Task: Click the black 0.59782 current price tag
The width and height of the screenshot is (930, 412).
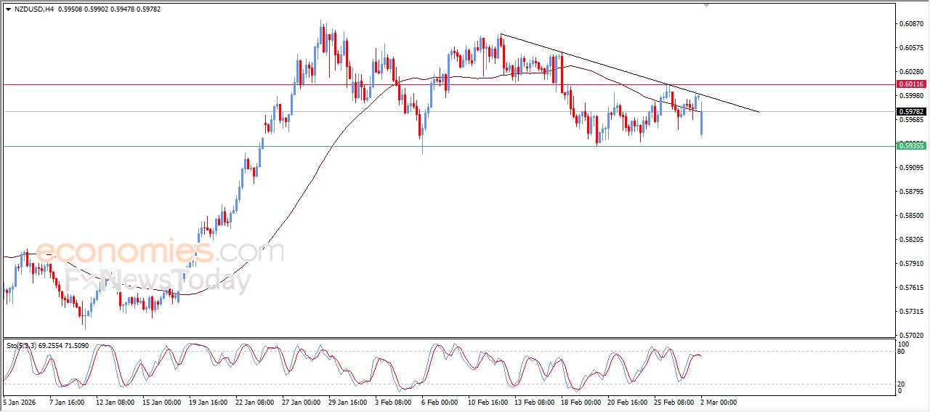Action: point(911,112)
